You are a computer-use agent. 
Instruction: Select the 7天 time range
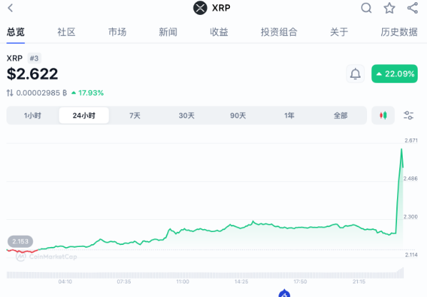click(x=135, y=116)
